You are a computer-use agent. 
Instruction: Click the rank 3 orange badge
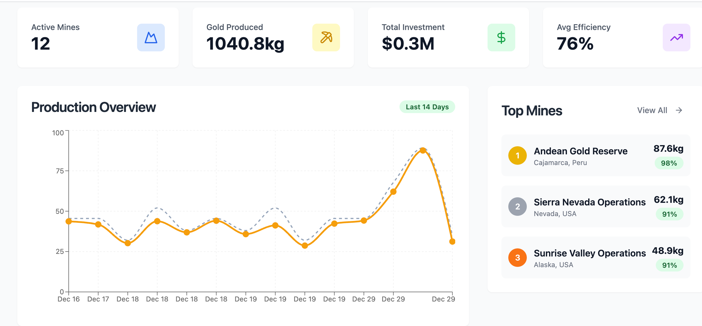pos(518,258)
